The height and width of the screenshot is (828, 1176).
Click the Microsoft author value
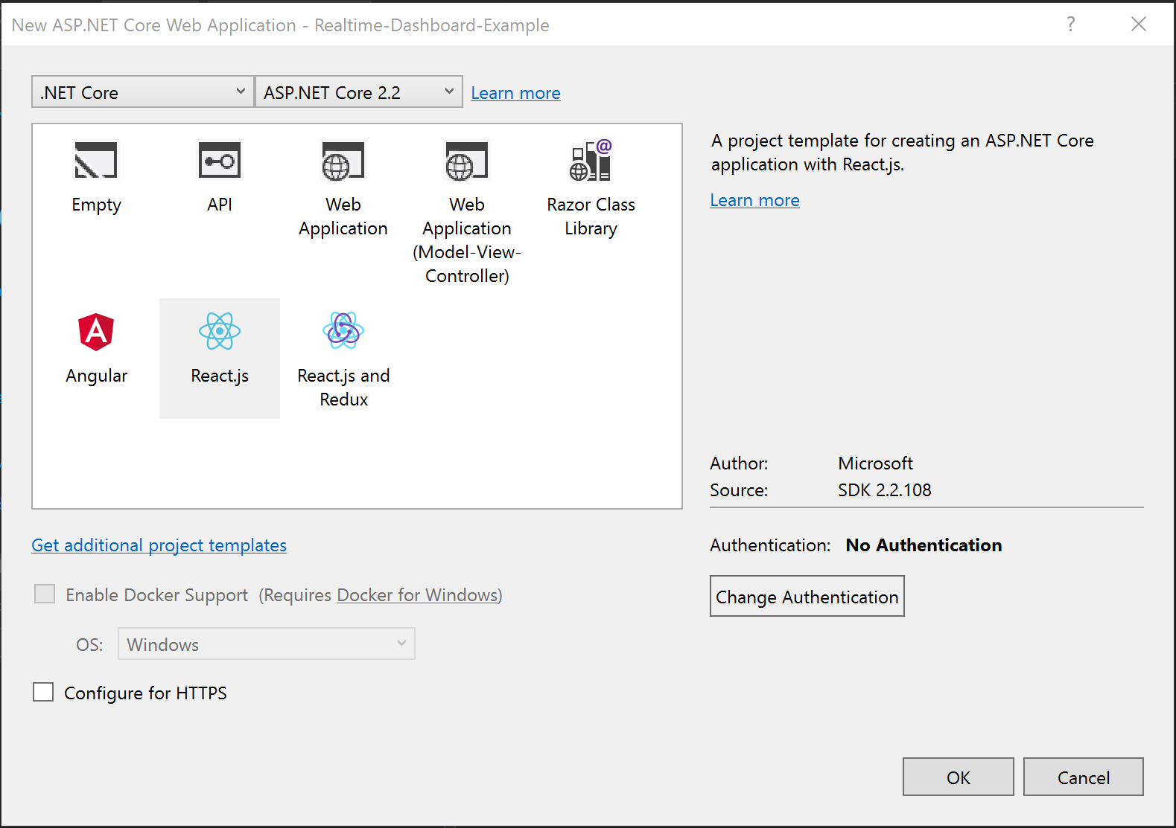click(x=875, y=463)
